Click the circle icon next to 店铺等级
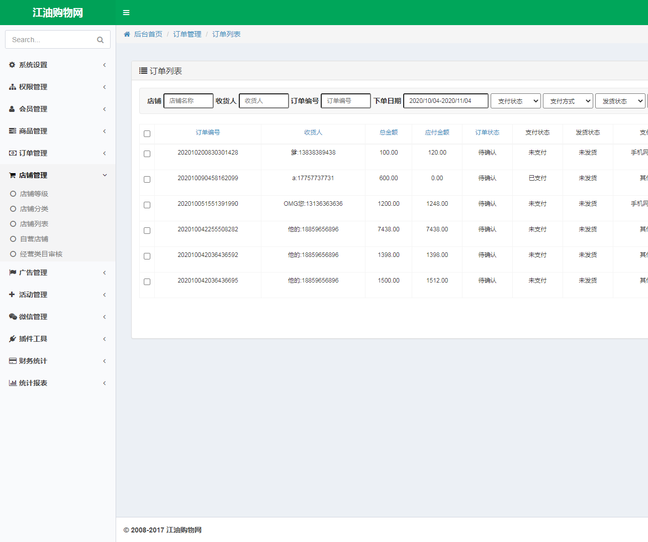The width and height of the screenshot is (648, 542). pyautogui.click(x=13, y=194)
